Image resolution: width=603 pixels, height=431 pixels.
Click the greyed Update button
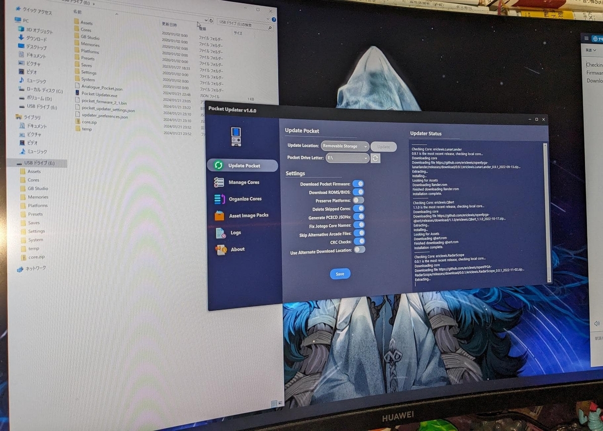click(384, 147)
